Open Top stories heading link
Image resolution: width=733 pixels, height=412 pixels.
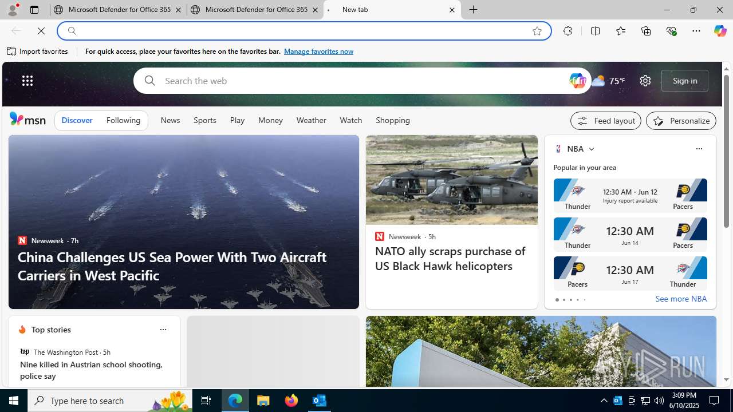pyautogui.click(x=51, y=330)
